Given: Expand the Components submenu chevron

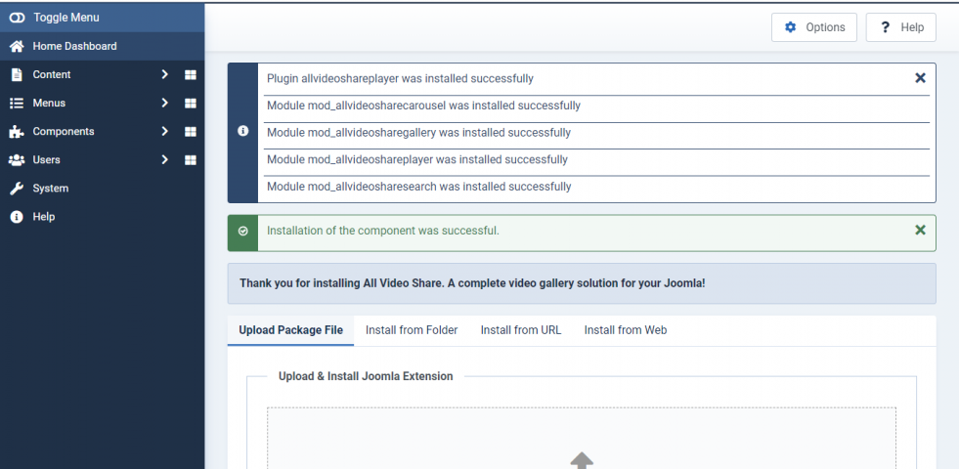Looking at the screenshot, I should (x=164, y=132).
